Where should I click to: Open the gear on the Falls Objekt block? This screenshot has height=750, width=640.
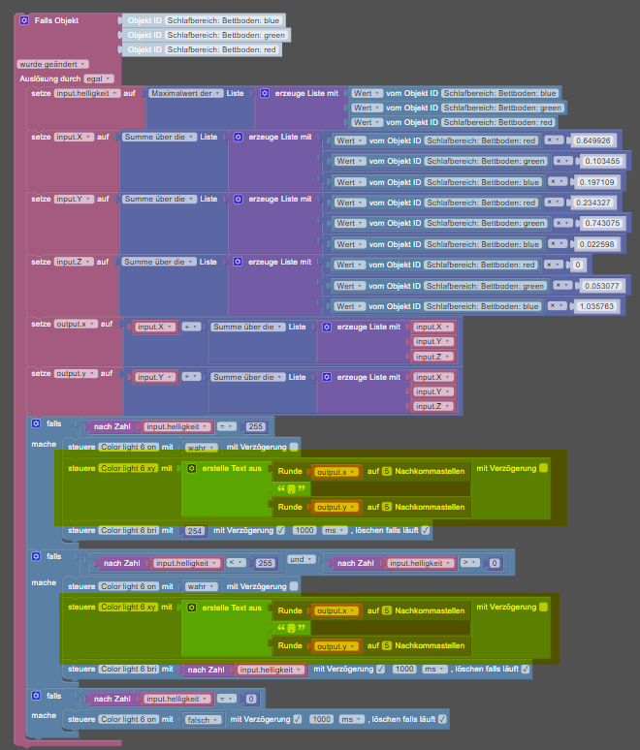[x=24, y=20]
